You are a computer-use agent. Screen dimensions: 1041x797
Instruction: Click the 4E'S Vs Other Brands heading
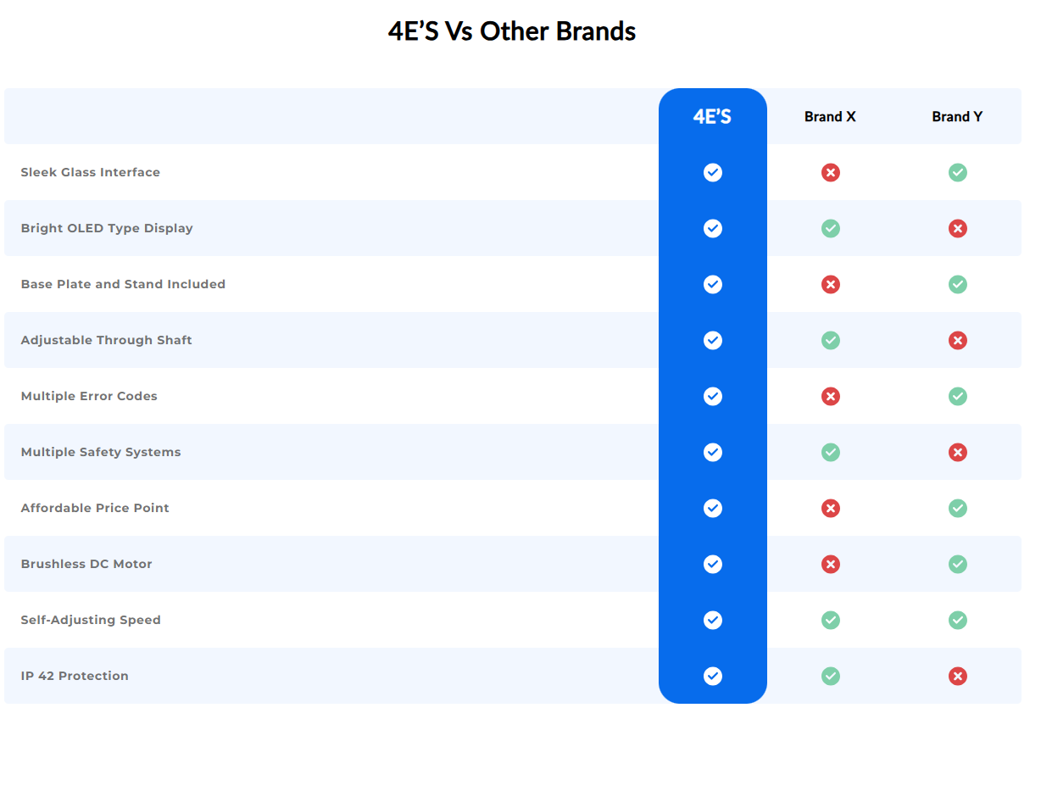[x=512, y=31]
